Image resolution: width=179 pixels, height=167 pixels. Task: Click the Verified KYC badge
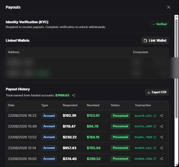160,24
